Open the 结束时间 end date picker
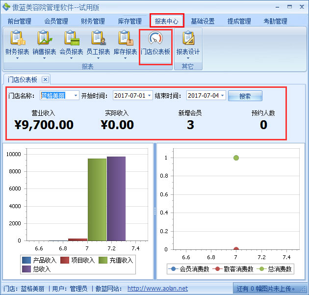 click(x=223, y=96)
